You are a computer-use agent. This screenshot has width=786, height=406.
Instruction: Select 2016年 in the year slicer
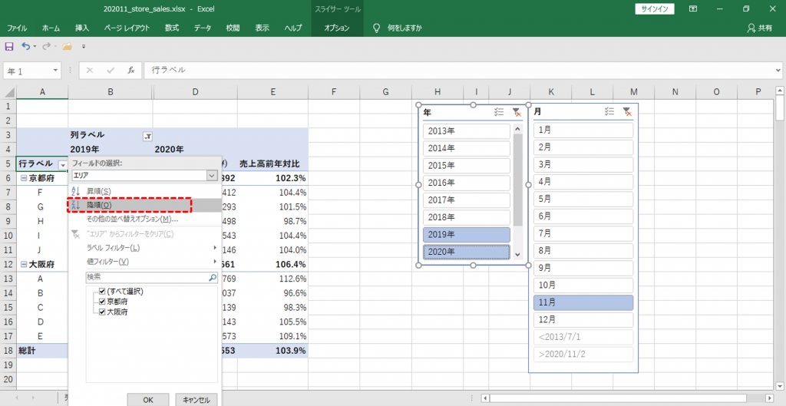click(x=466, y=183)
